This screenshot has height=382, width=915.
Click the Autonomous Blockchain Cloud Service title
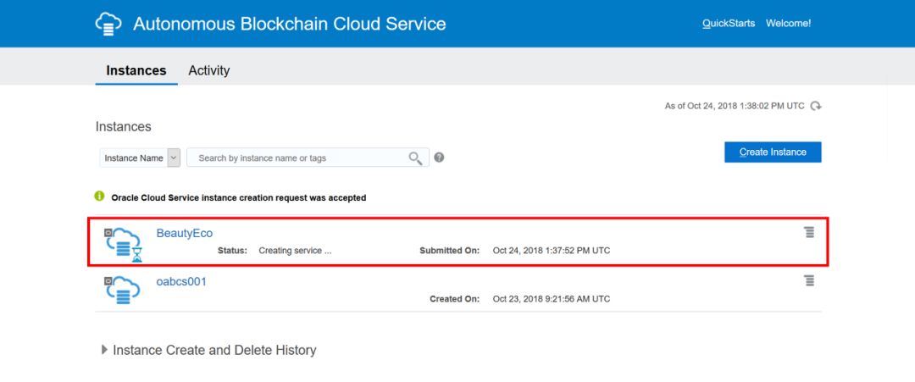[289, 24]
